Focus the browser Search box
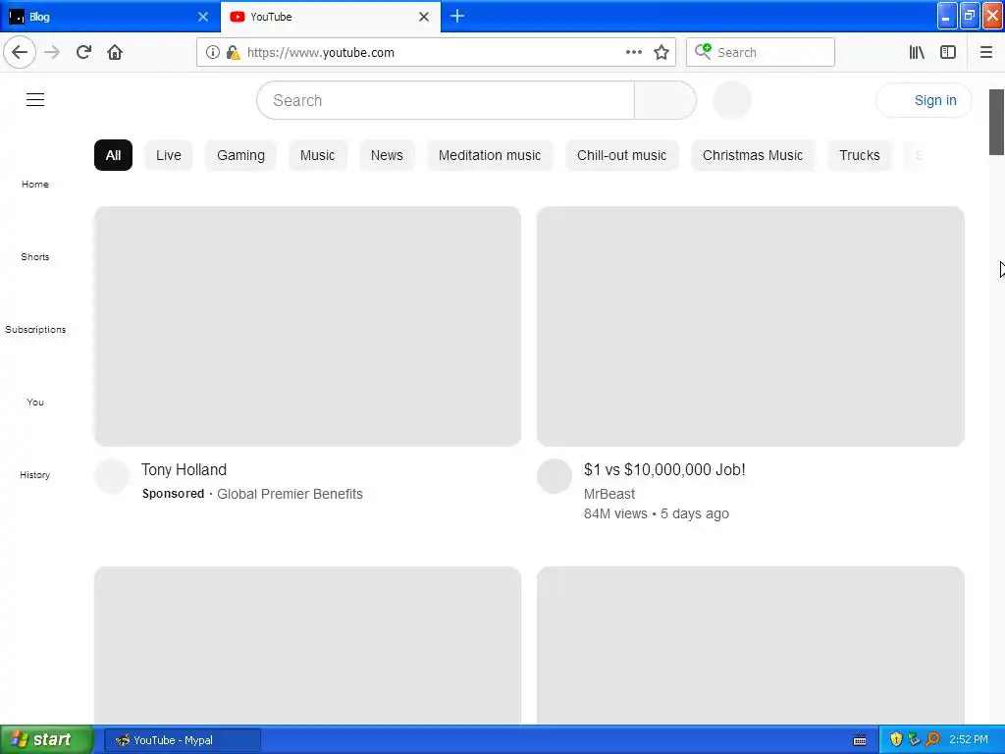 click(x=761, y=52)
